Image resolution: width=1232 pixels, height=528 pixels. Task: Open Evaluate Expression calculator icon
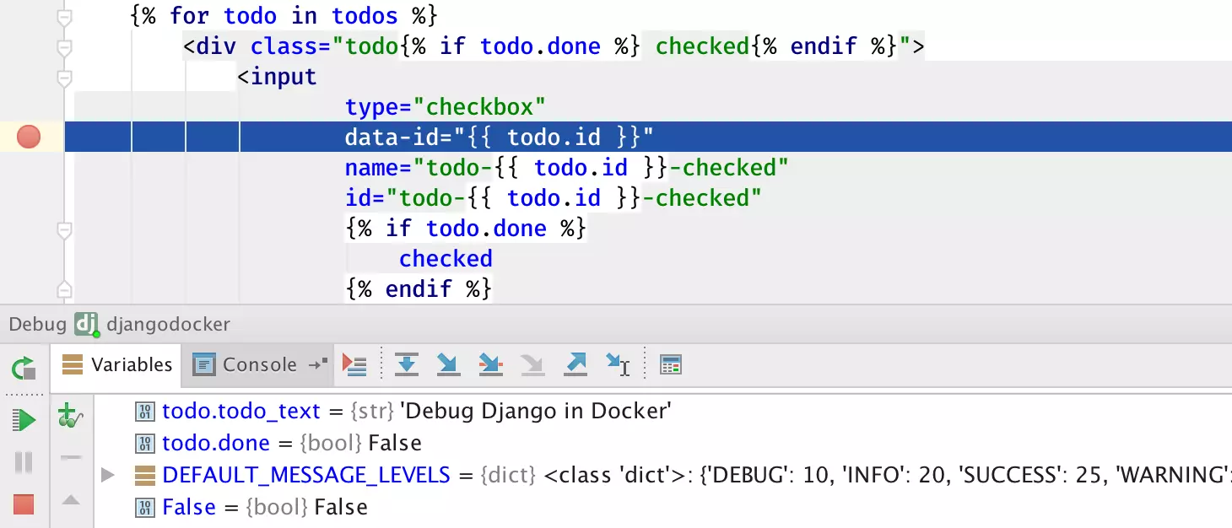671,364
